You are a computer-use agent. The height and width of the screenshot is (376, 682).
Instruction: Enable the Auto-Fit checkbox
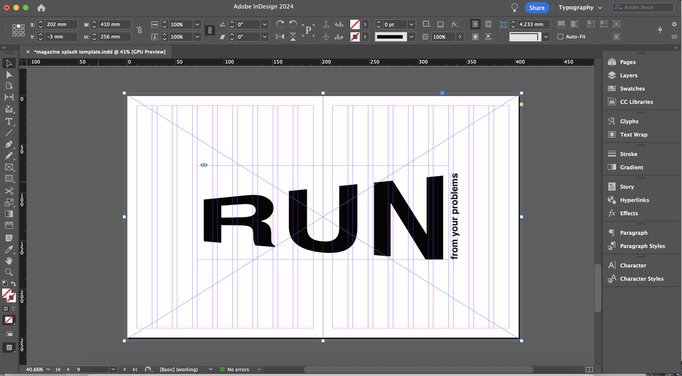pyautogui.click(x=560, y=37)
